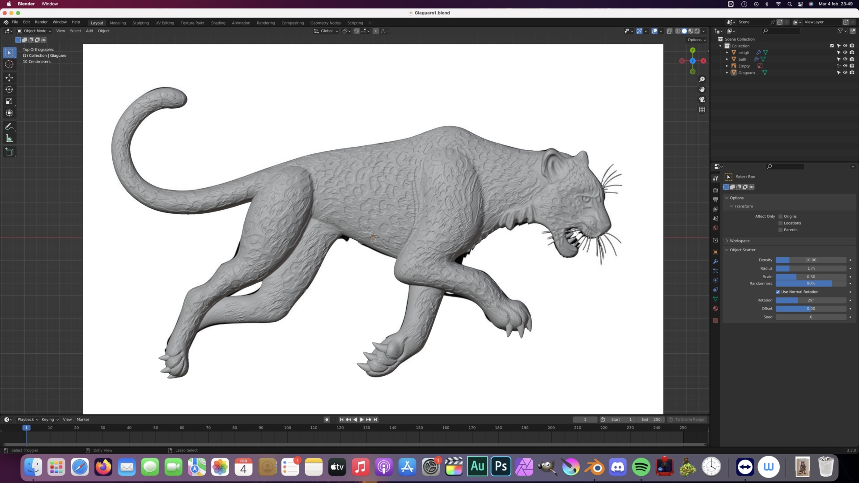
Task: Add a new workspace tab with plus
Action: pyautogui.click(x=370, y=23)
